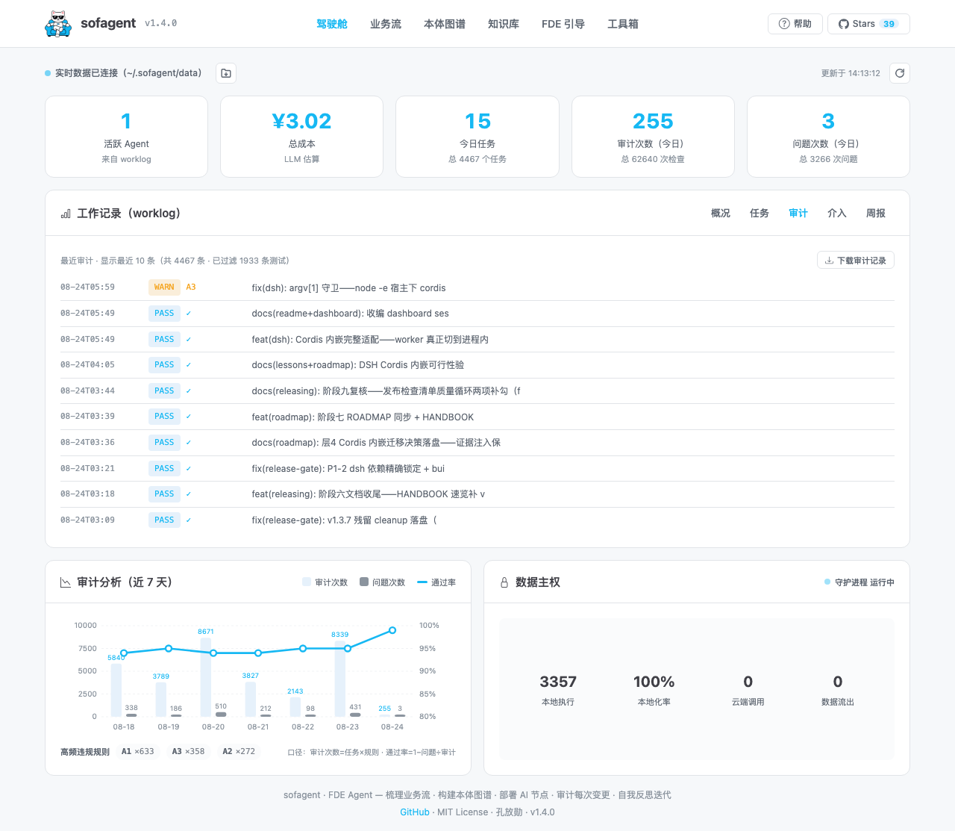Click the 数据流出 0 stat
The width and height of the screenshot is (955, 831).
(838, 690)
